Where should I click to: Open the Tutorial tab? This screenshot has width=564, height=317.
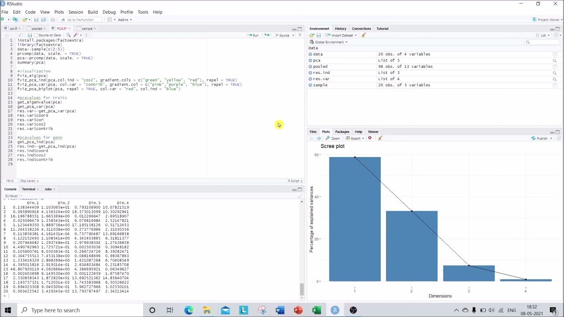click(x=382, y=29)
